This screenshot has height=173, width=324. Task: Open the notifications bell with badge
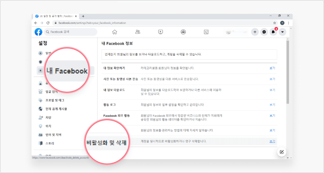(273, 32)
